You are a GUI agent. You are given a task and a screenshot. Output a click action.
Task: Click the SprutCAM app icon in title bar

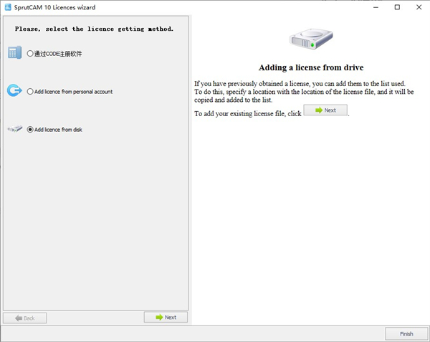click(x=8, y=7)
